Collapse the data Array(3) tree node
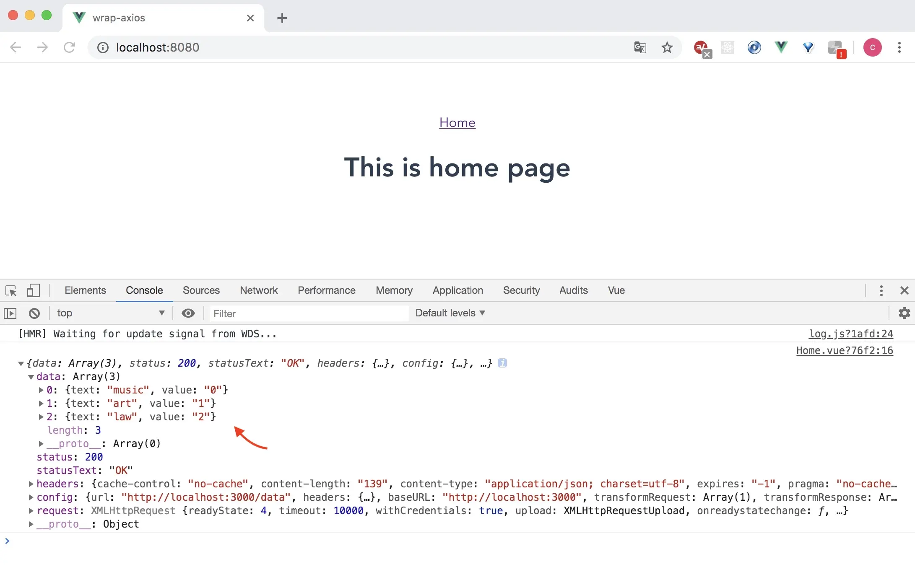 pyautogui.click(x=31, y=377)
